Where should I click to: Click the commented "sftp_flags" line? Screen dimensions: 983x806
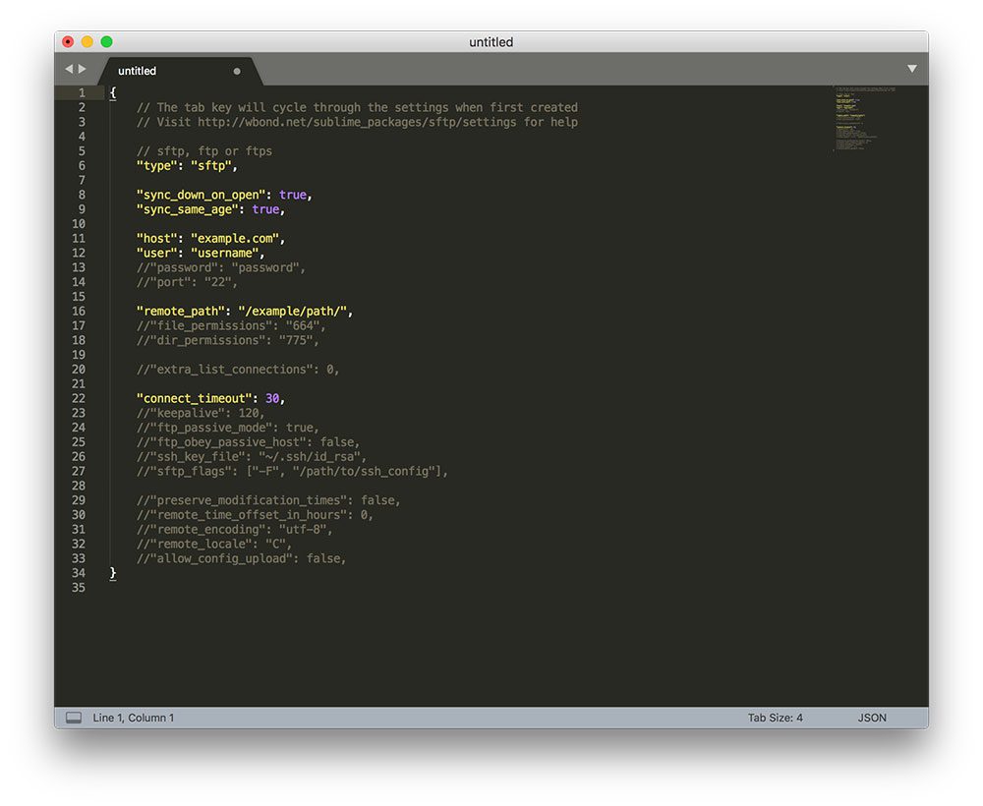click(x=292, y=472)
